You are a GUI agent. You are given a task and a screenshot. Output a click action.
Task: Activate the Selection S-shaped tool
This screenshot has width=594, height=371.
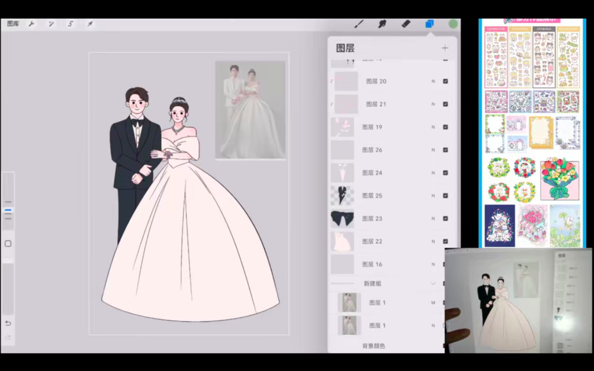click(70, 24)
